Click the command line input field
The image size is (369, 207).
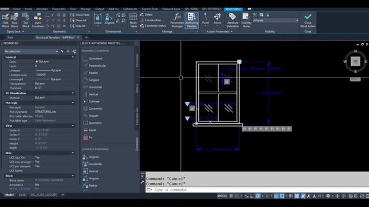tap(258, 190)
